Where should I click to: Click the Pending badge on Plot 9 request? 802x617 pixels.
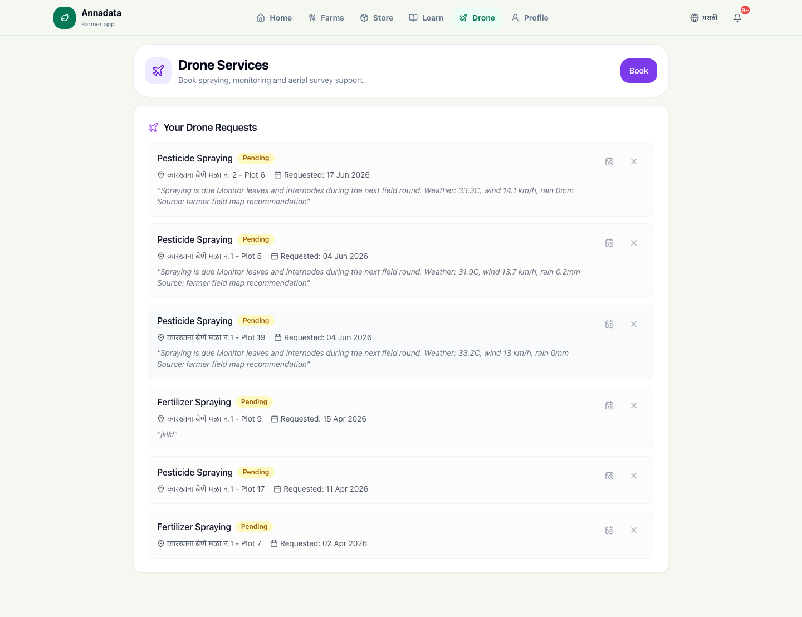[x=254, y=402]
